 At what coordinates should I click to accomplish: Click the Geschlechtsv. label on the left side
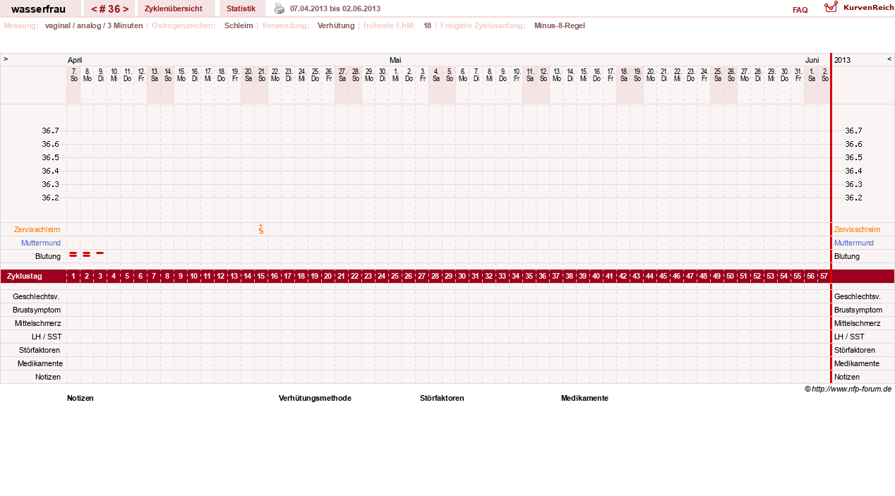37,296
